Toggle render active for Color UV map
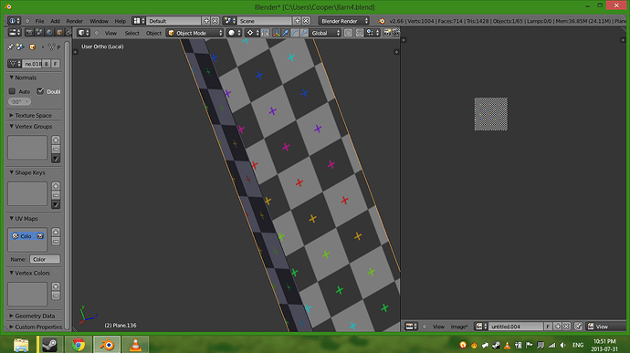This screenshot has width=630, height=353. coord(40,236)
